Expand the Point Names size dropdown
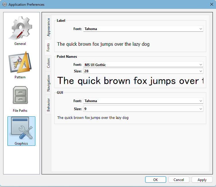Viewport: 216px width, 187px height. pos(143,71)
